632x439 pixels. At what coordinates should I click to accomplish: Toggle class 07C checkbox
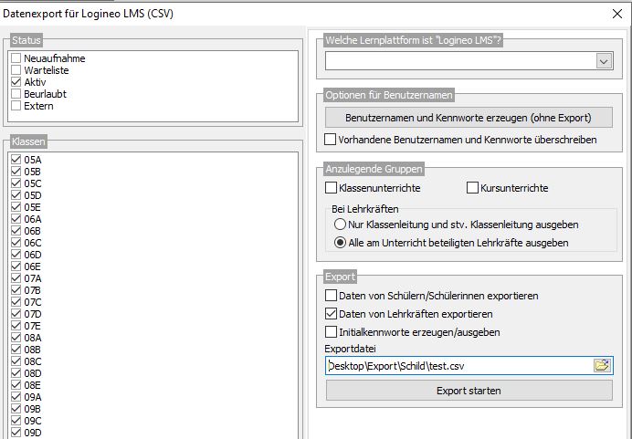click(x=16, y=302)
